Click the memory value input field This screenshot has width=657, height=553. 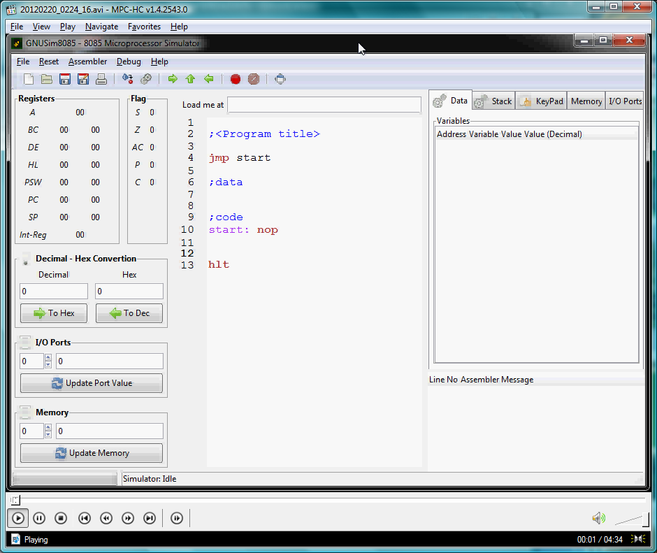click(x=110, y=431)
